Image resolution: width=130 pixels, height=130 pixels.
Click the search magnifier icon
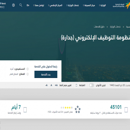click(21, 5)
